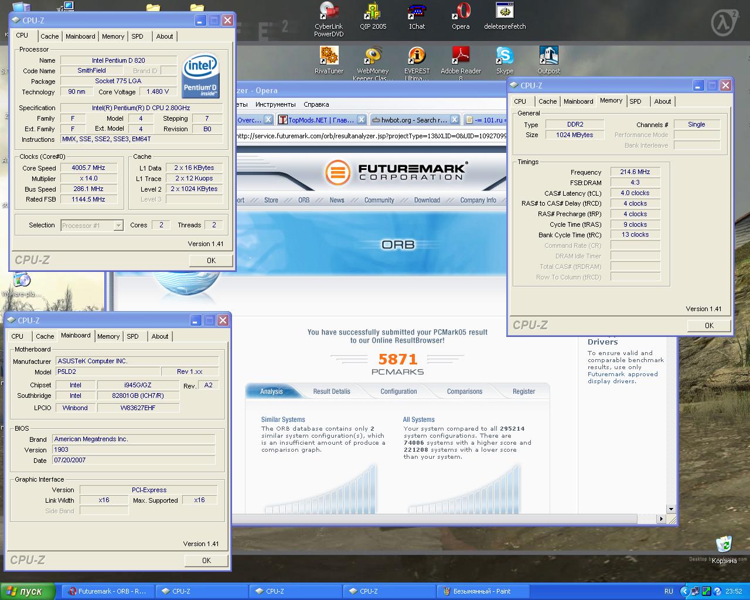Open Comparisons tab on ORB page
Image resolution: width=750 pixels, height=600 pixels.
click(x=465, y=391)
